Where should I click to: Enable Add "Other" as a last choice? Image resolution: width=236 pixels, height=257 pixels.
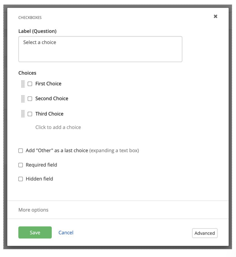(21, 151)
